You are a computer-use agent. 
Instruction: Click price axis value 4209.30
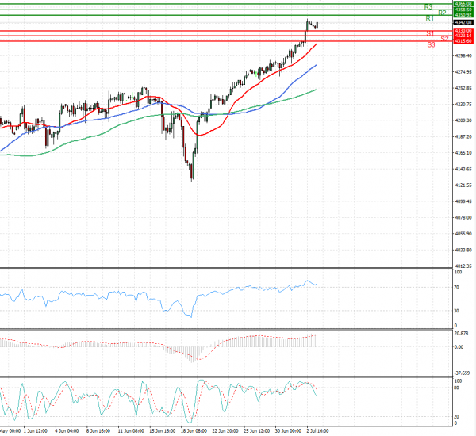[463, 120]
